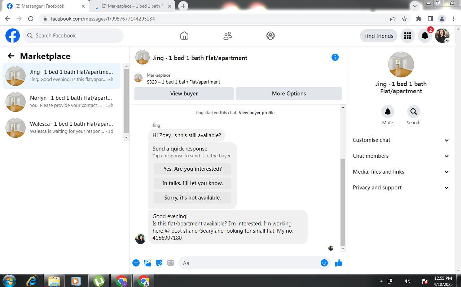Image resolution: width=461 pixels, height=287 pixels.
Task: Open the emoji picker in message box
Action: (x=324, y=263)
